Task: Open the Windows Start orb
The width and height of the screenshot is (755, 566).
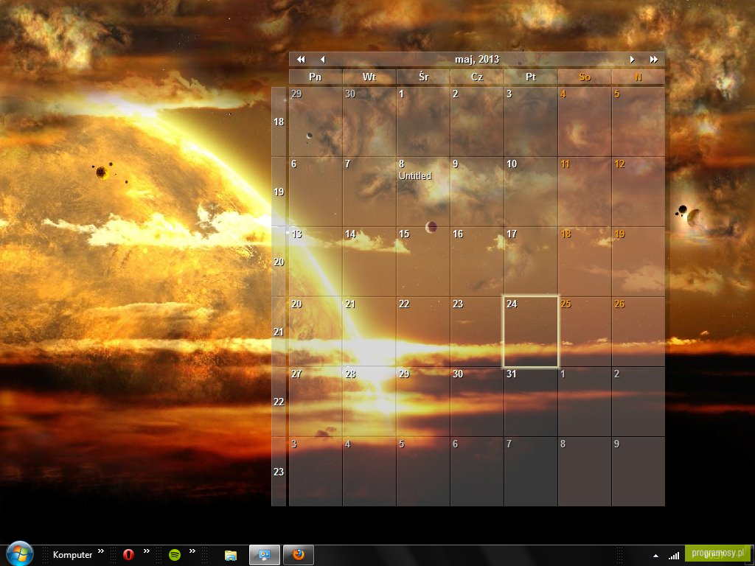Action: click(x=20, y=554)
